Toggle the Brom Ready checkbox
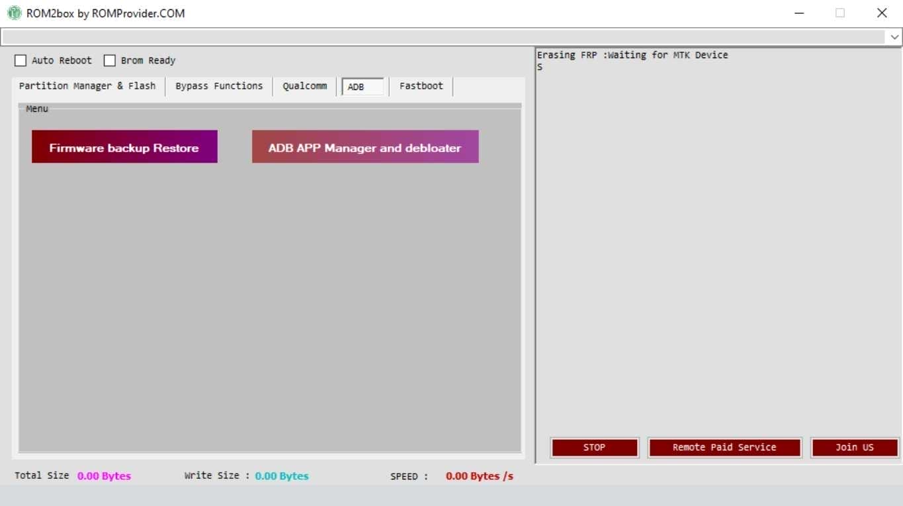 [110, 60]
